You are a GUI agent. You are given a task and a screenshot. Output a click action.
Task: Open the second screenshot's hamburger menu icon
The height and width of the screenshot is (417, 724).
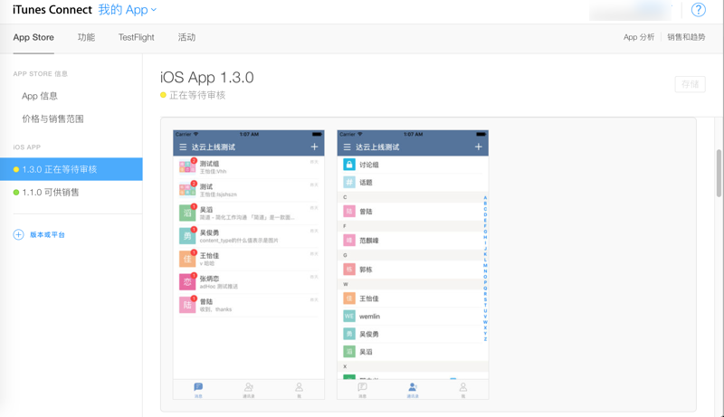tap(348, 147)
